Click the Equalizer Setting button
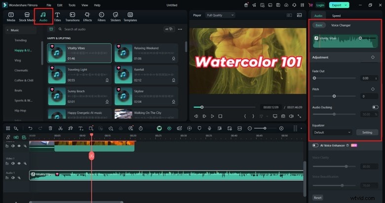The width and height of the screenshot is (385, 203). pyautogui.click(x=367, y=132)
